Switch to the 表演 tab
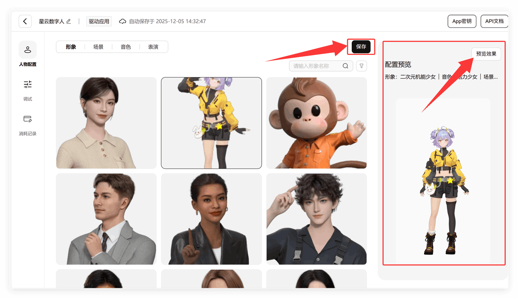Image resolution: width=518 pixels, height=298 pixels. tap(153, 47)
